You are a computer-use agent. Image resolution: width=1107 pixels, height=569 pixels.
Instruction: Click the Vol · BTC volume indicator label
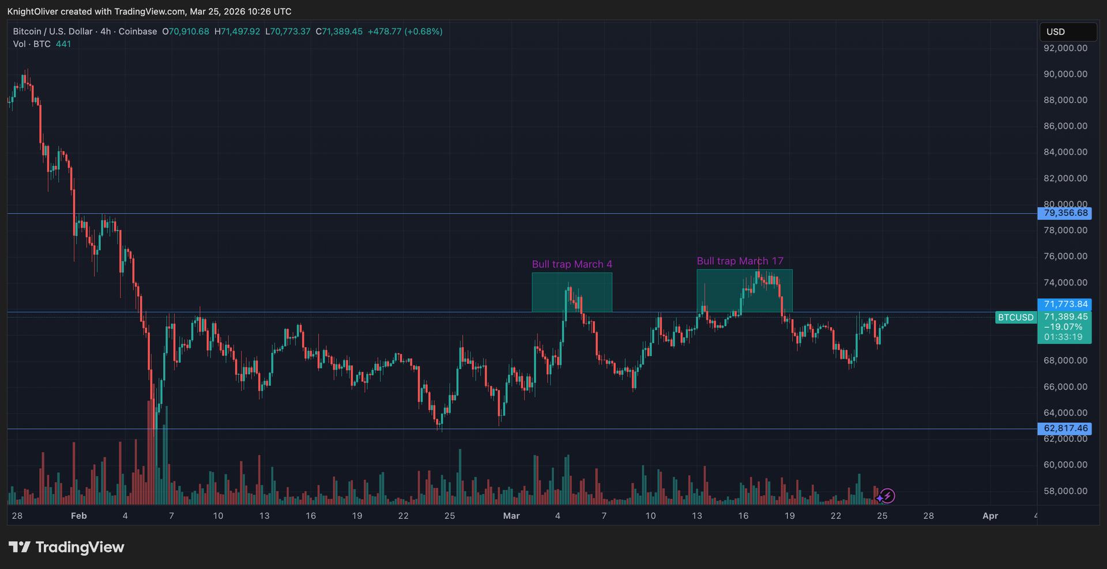[x=33, y=44]
